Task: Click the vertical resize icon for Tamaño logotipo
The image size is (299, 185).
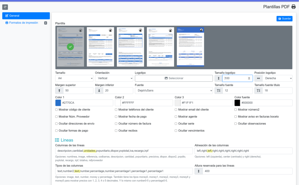Action: [x=218, y=78]
